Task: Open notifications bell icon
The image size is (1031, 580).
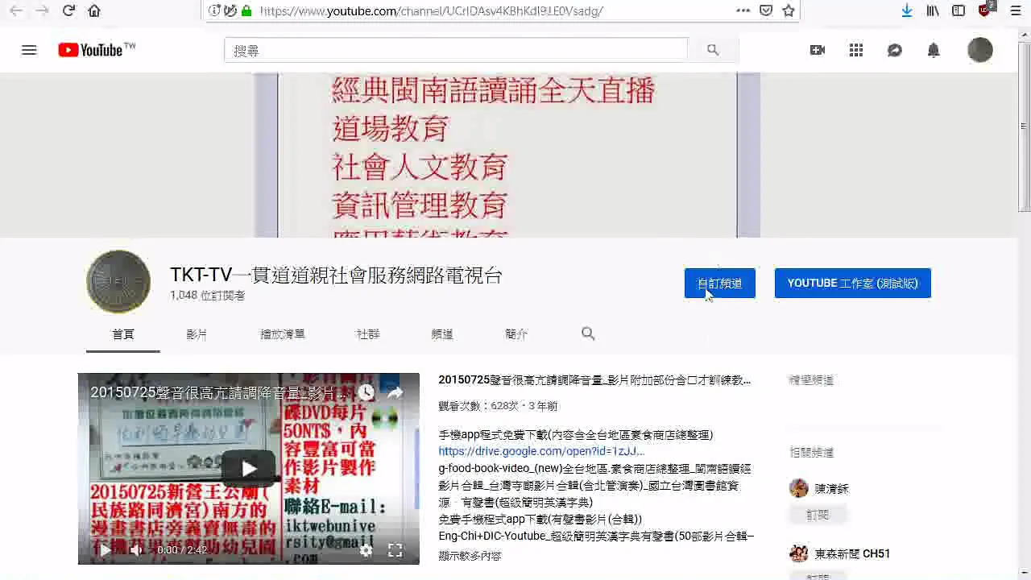Action: coord(934,50)
